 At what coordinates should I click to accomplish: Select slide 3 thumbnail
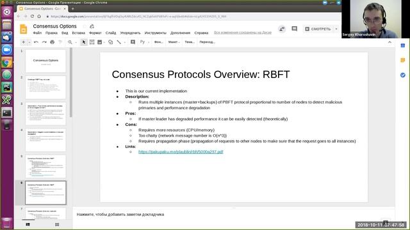45,114
